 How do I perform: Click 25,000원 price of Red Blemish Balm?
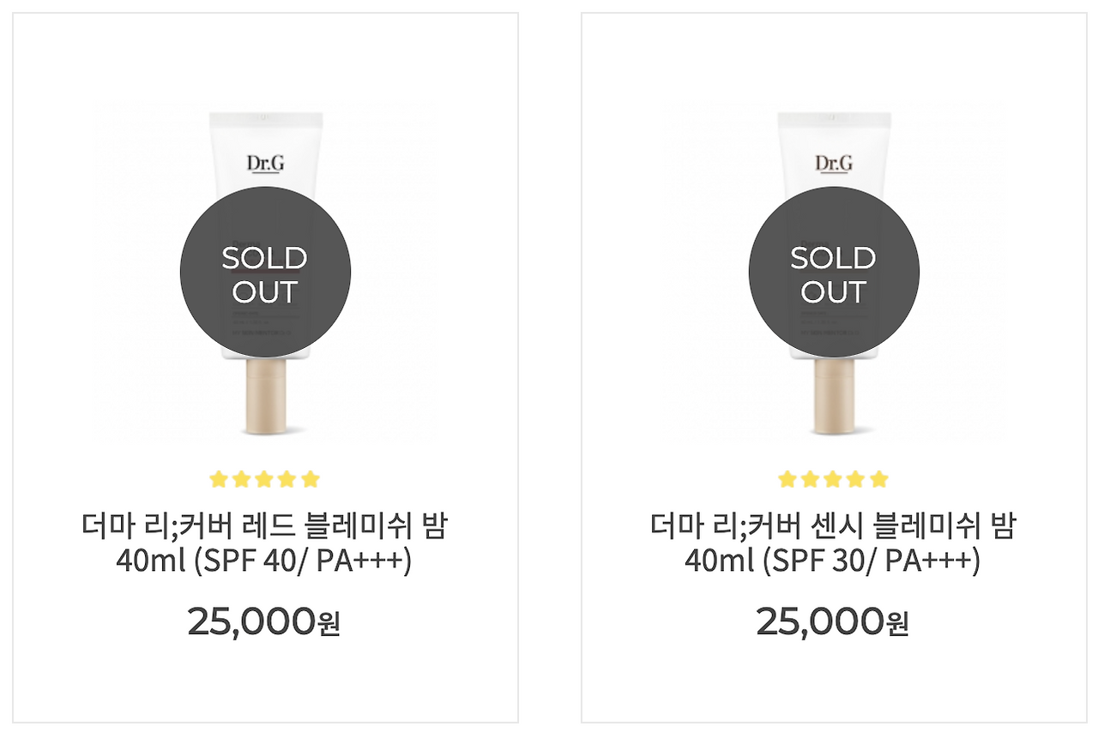coord(264,622)
